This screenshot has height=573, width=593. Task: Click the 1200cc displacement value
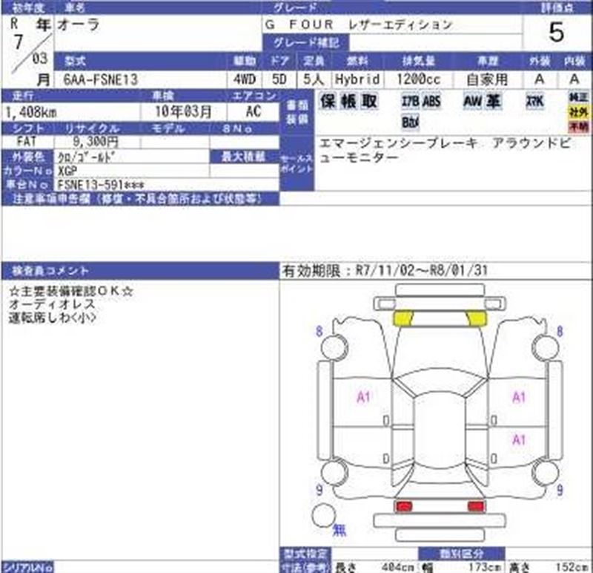(419, 79)
